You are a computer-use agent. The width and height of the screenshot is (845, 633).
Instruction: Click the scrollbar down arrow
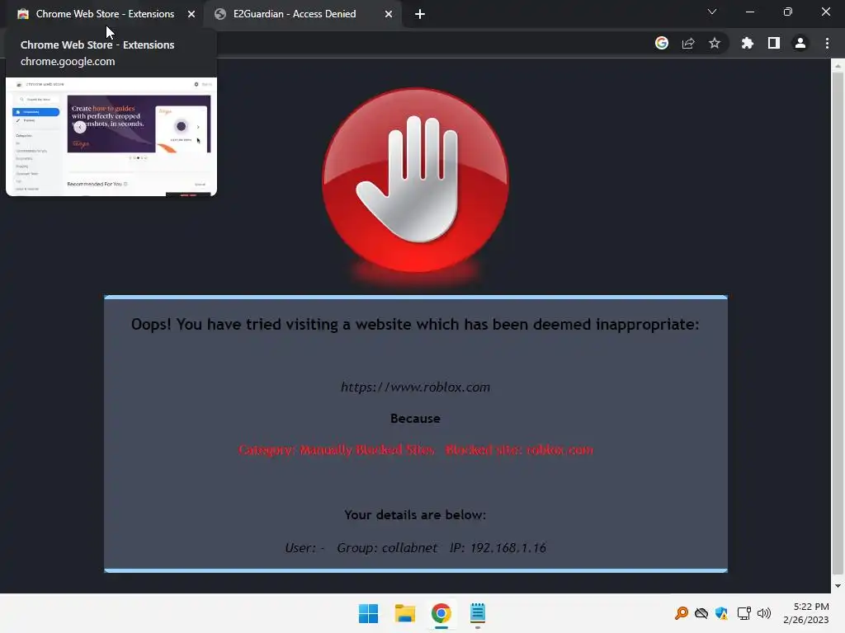pyautogui.click(x=838, y=586)
